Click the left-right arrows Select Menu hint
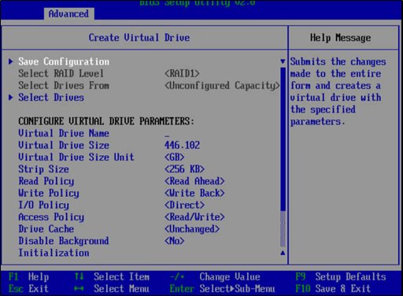This screenshot has width=403, height=296. click(x=112, y=289)
